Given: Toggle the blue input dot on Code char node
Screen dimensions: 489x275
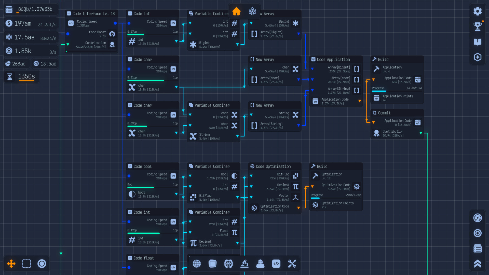Looking at the screenshot, I should pyautogui.click(x=129, y=69).
